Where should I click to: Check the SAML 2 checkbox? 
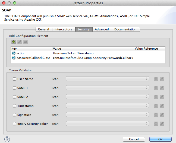(14, 97)
